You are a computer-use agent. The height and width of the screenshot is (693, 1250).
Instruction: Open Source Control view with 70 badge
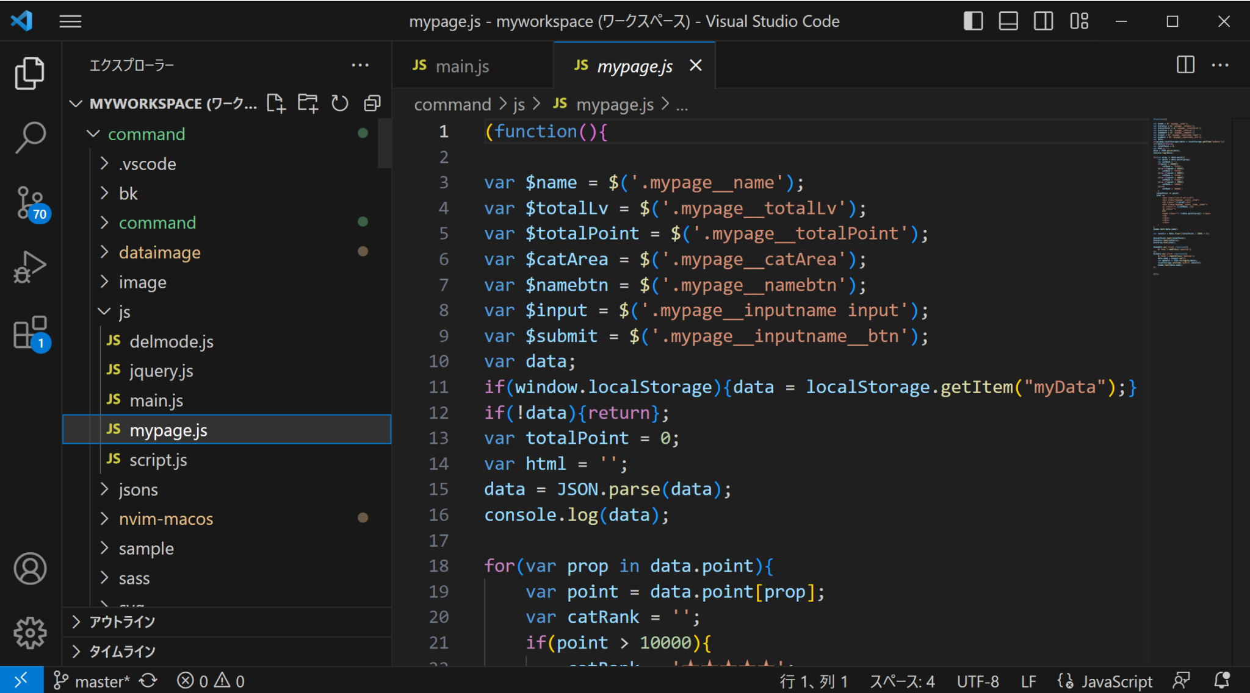click(x=29, y=202)
